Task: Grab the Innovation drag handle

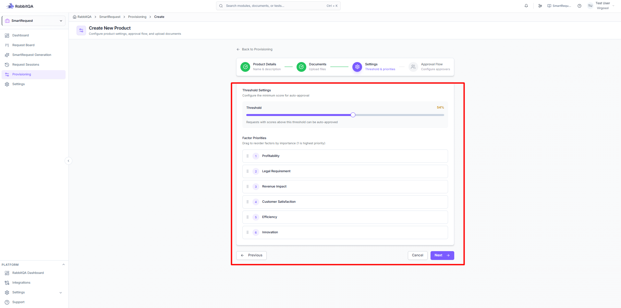Action: [x=248, y=232]
